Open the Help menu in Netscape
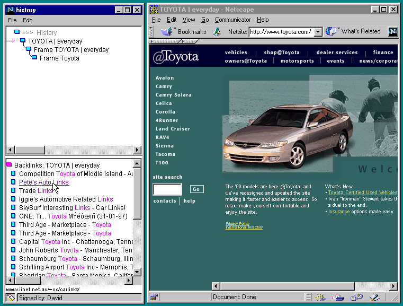Image resolution: width=403 pixels, height=306 pixels. (263, 20)
